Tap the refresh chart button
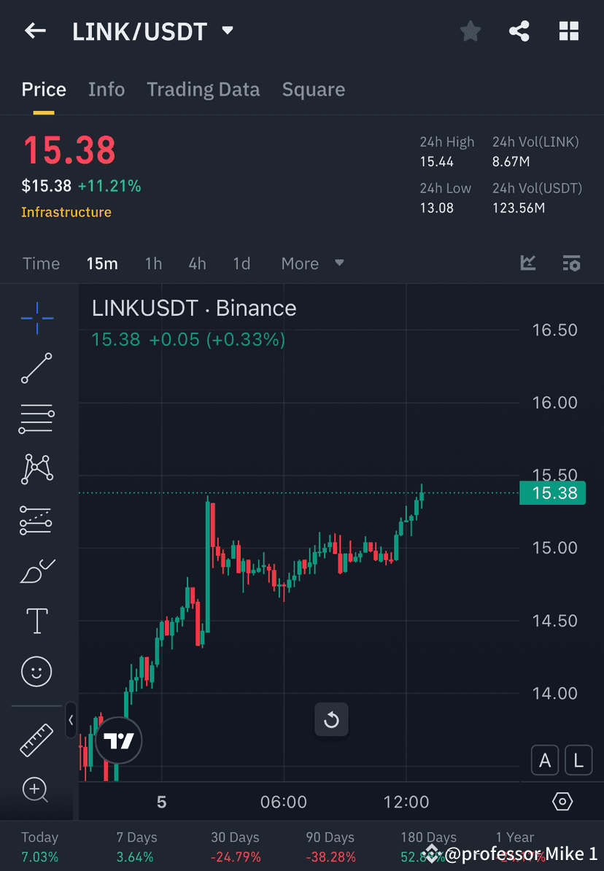 pyautogui.click(x=331, y=719)
